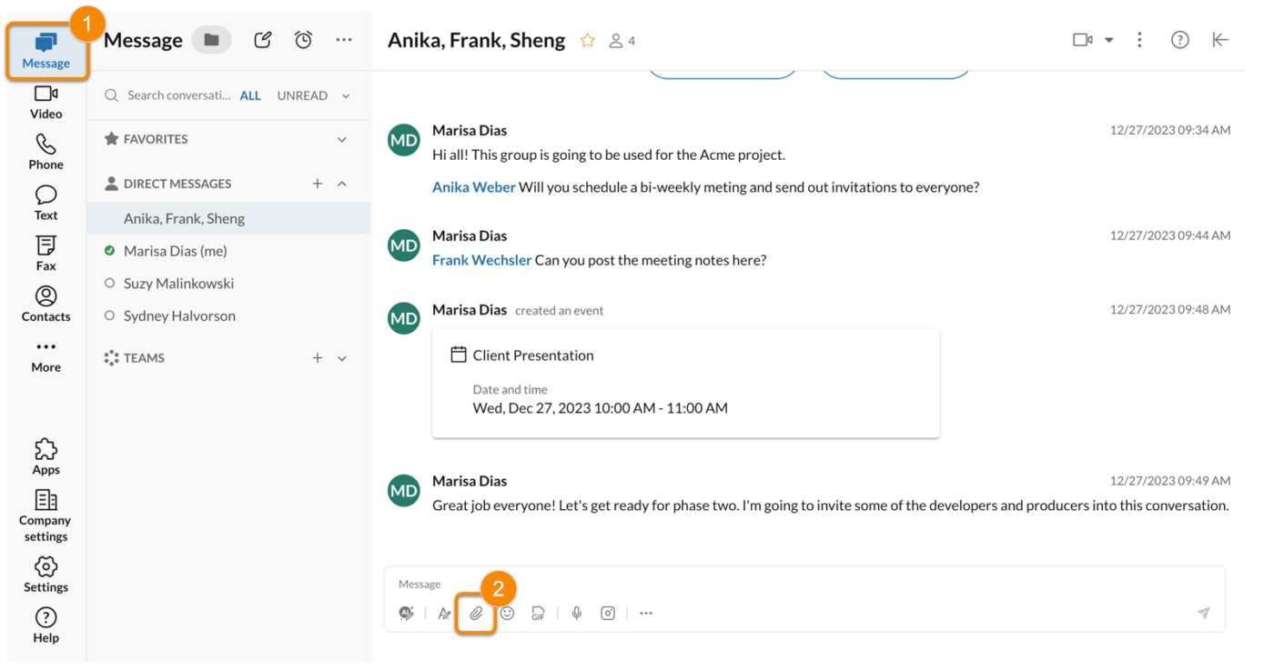Collapse the DIRECT MESSAGES list
1274x670 pixels.
click(342, 183)
